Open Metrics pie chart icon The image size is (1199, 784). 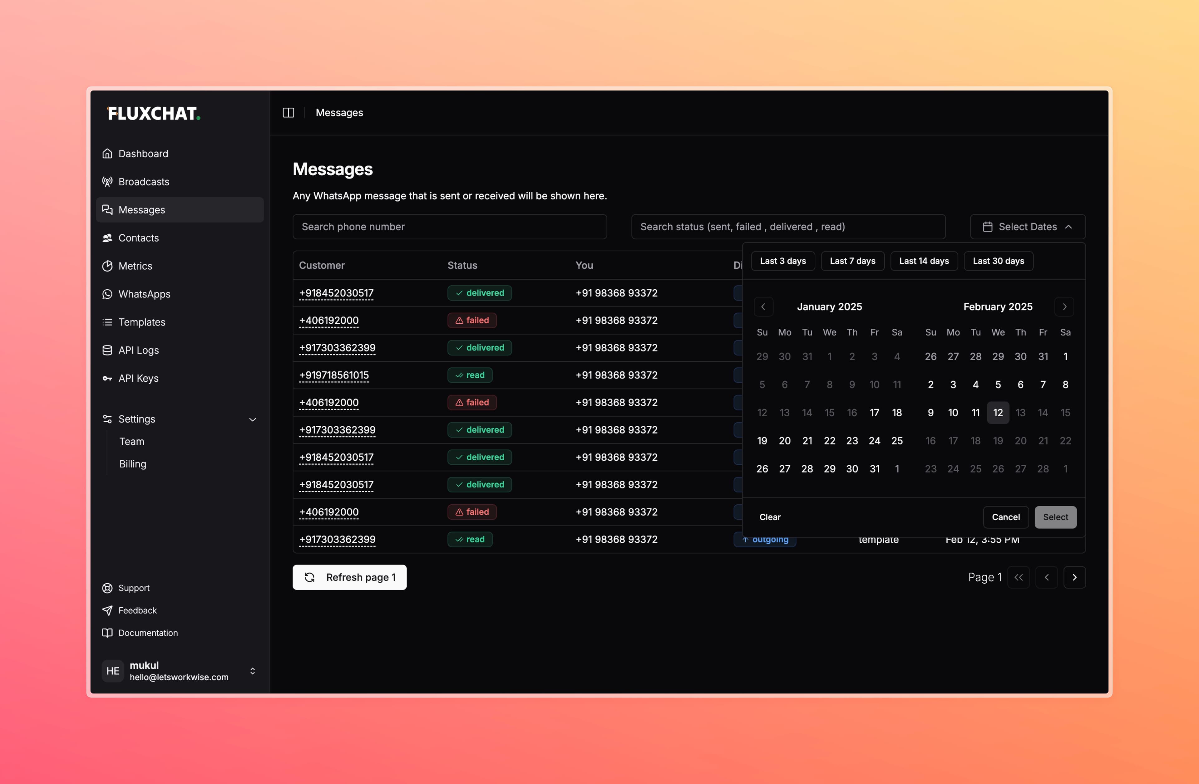[107, 266]
